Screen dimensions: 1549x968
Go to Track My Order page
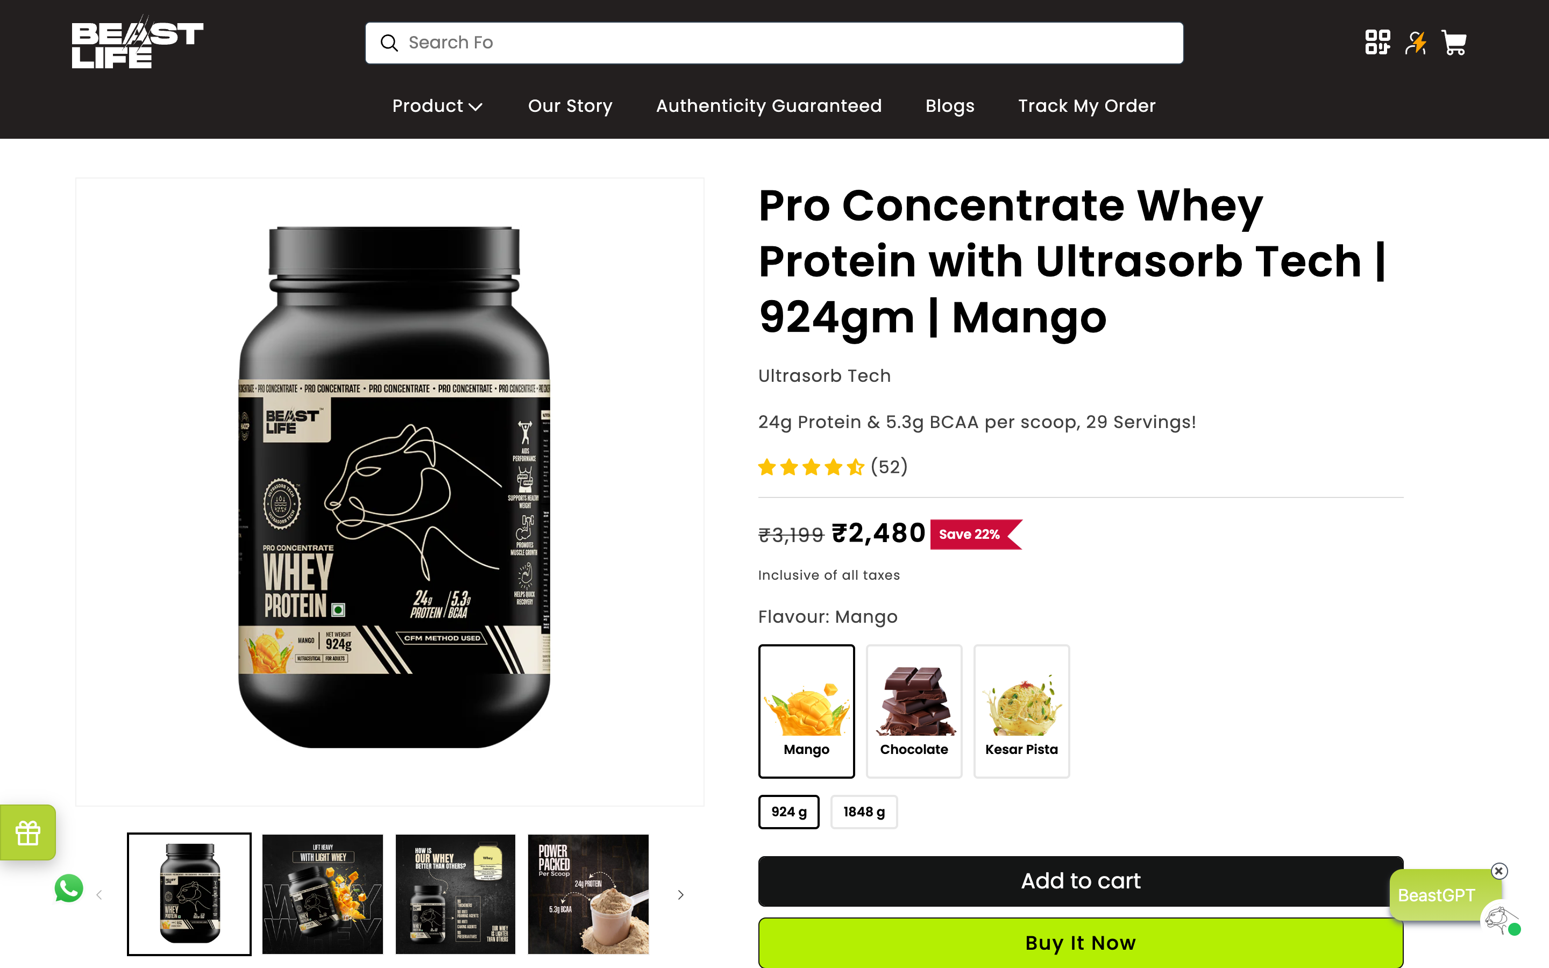tap(1086, 105)
